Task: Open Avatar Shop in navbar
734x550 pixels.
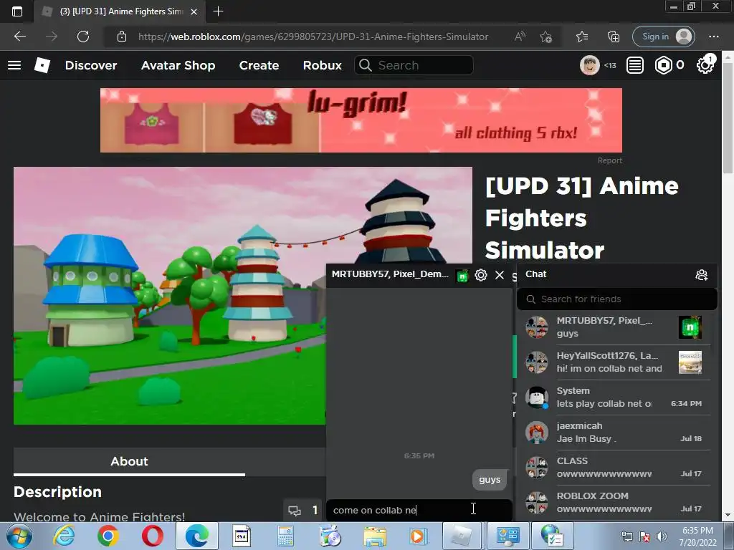Action: pyautogui.click(x=178, y=65)
